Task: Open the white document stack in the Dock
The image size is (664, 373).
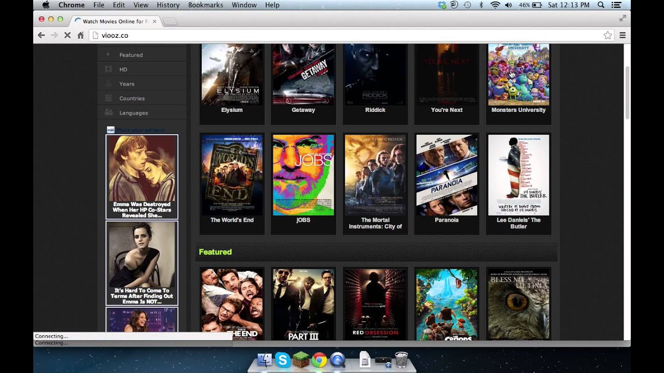Action: click(365, 360)
